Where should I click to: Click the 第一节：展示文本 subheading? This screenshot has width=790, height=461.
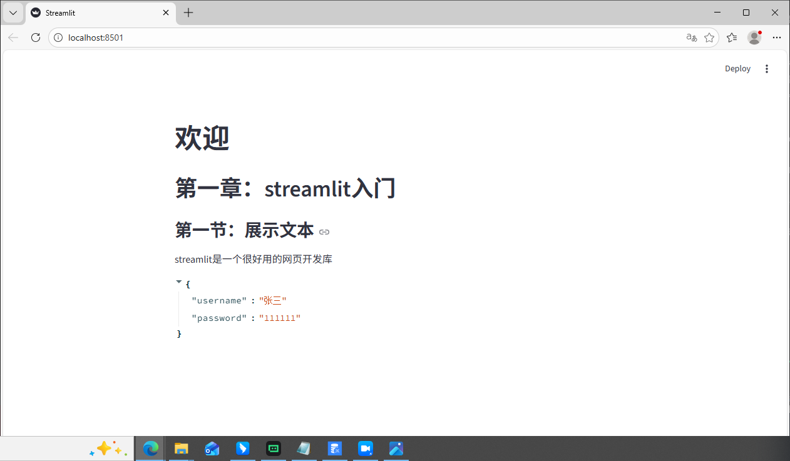(244, 230)
